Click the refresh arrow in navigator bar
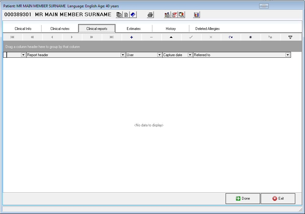Screen dimensions: 305x214 (231, 37)
